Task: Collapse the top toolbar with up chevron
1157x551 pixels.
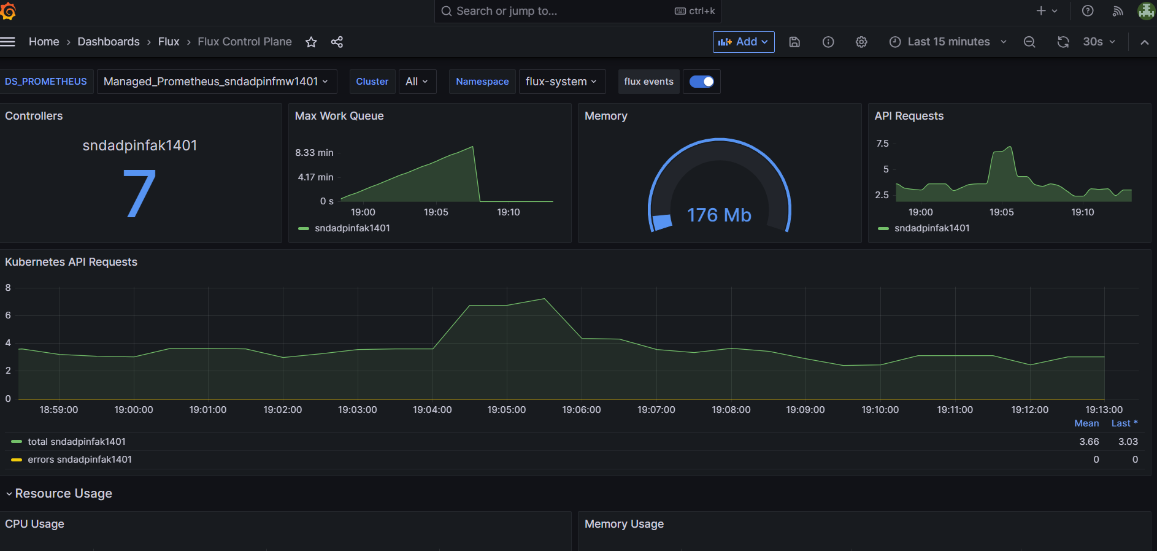Action: tap(1144, 42)
